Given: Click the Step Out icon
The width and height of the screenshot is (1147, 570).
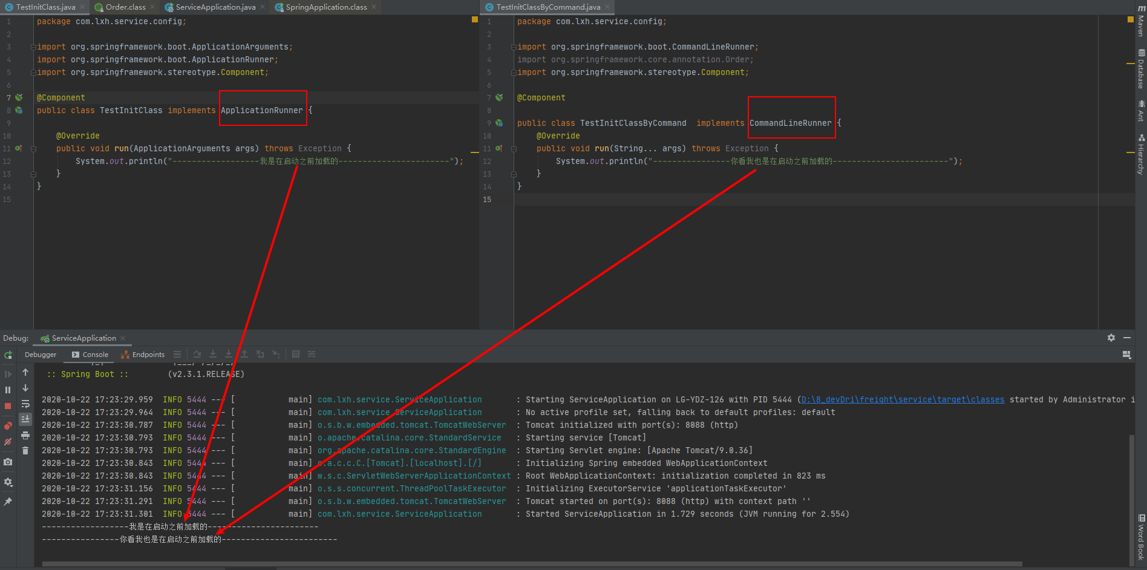Looking at the screenshot, I should coord(244,355).
